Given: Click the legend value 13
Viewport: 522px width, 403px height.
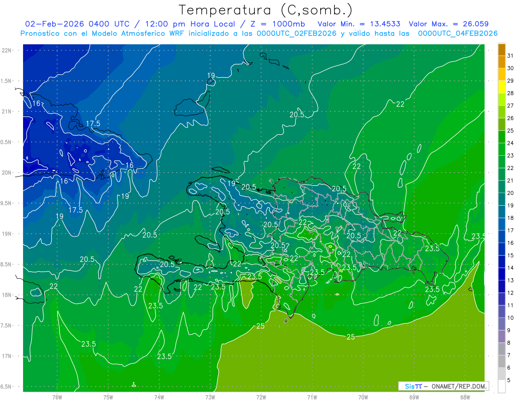Looking at the screenshot, I should coord(510,280).
